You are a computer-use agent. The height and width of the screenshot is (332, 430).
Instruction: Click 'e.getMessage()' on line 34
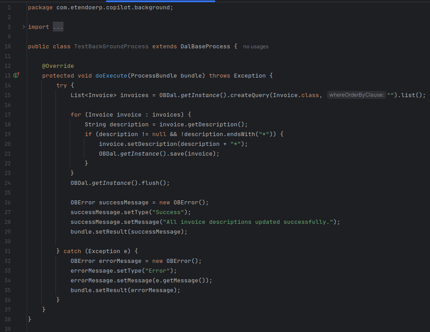point(182,281)
